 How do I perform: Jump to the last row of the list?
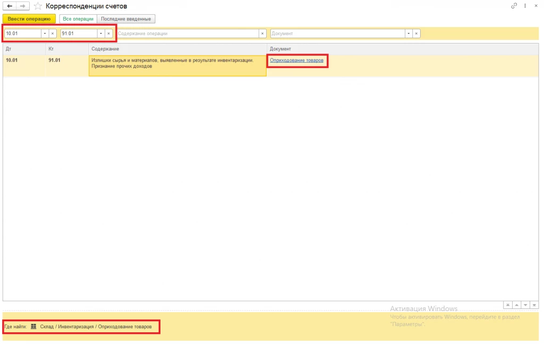534,305
